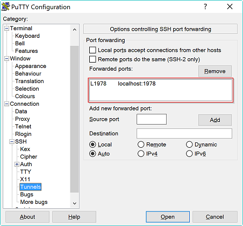
Task: Open the Bell category
Action: [20, 43]
